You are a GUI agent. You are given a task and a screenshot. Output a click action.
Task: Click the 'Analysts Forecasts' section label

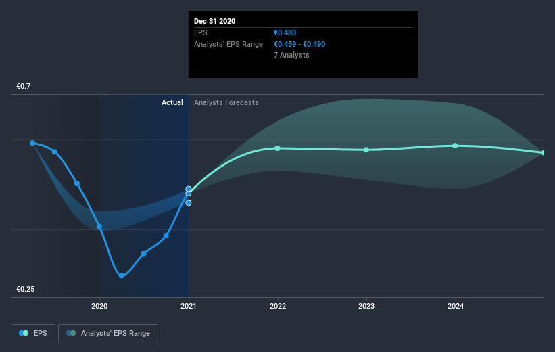pos(226,102)
